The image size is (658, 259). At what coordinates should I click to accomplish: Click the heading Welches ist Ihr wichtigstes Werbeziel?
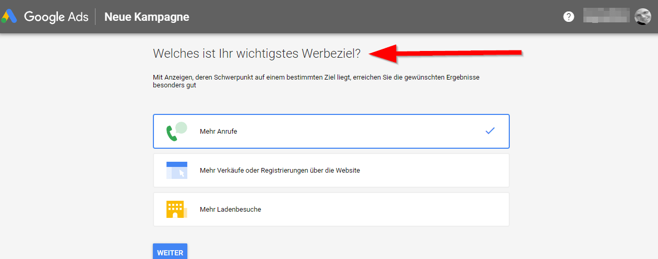pyautogui.click(x=257, y=53)
